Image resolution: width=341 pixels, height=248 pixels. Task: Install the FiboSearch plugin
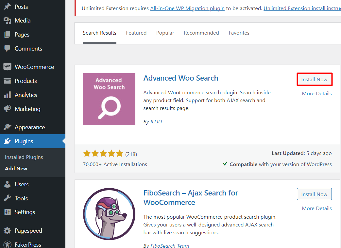[x=314, y=194]
